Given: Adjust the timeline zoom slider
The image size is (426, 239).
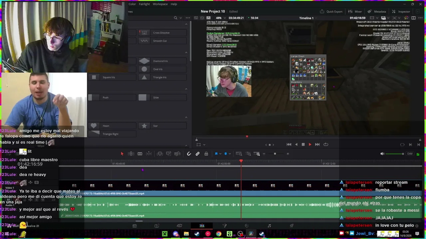Looking at the screenshot, I should click(275, 154).
